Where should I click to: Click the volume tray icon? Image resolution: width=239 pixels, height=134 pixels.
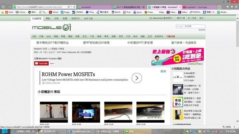point(216,131)
